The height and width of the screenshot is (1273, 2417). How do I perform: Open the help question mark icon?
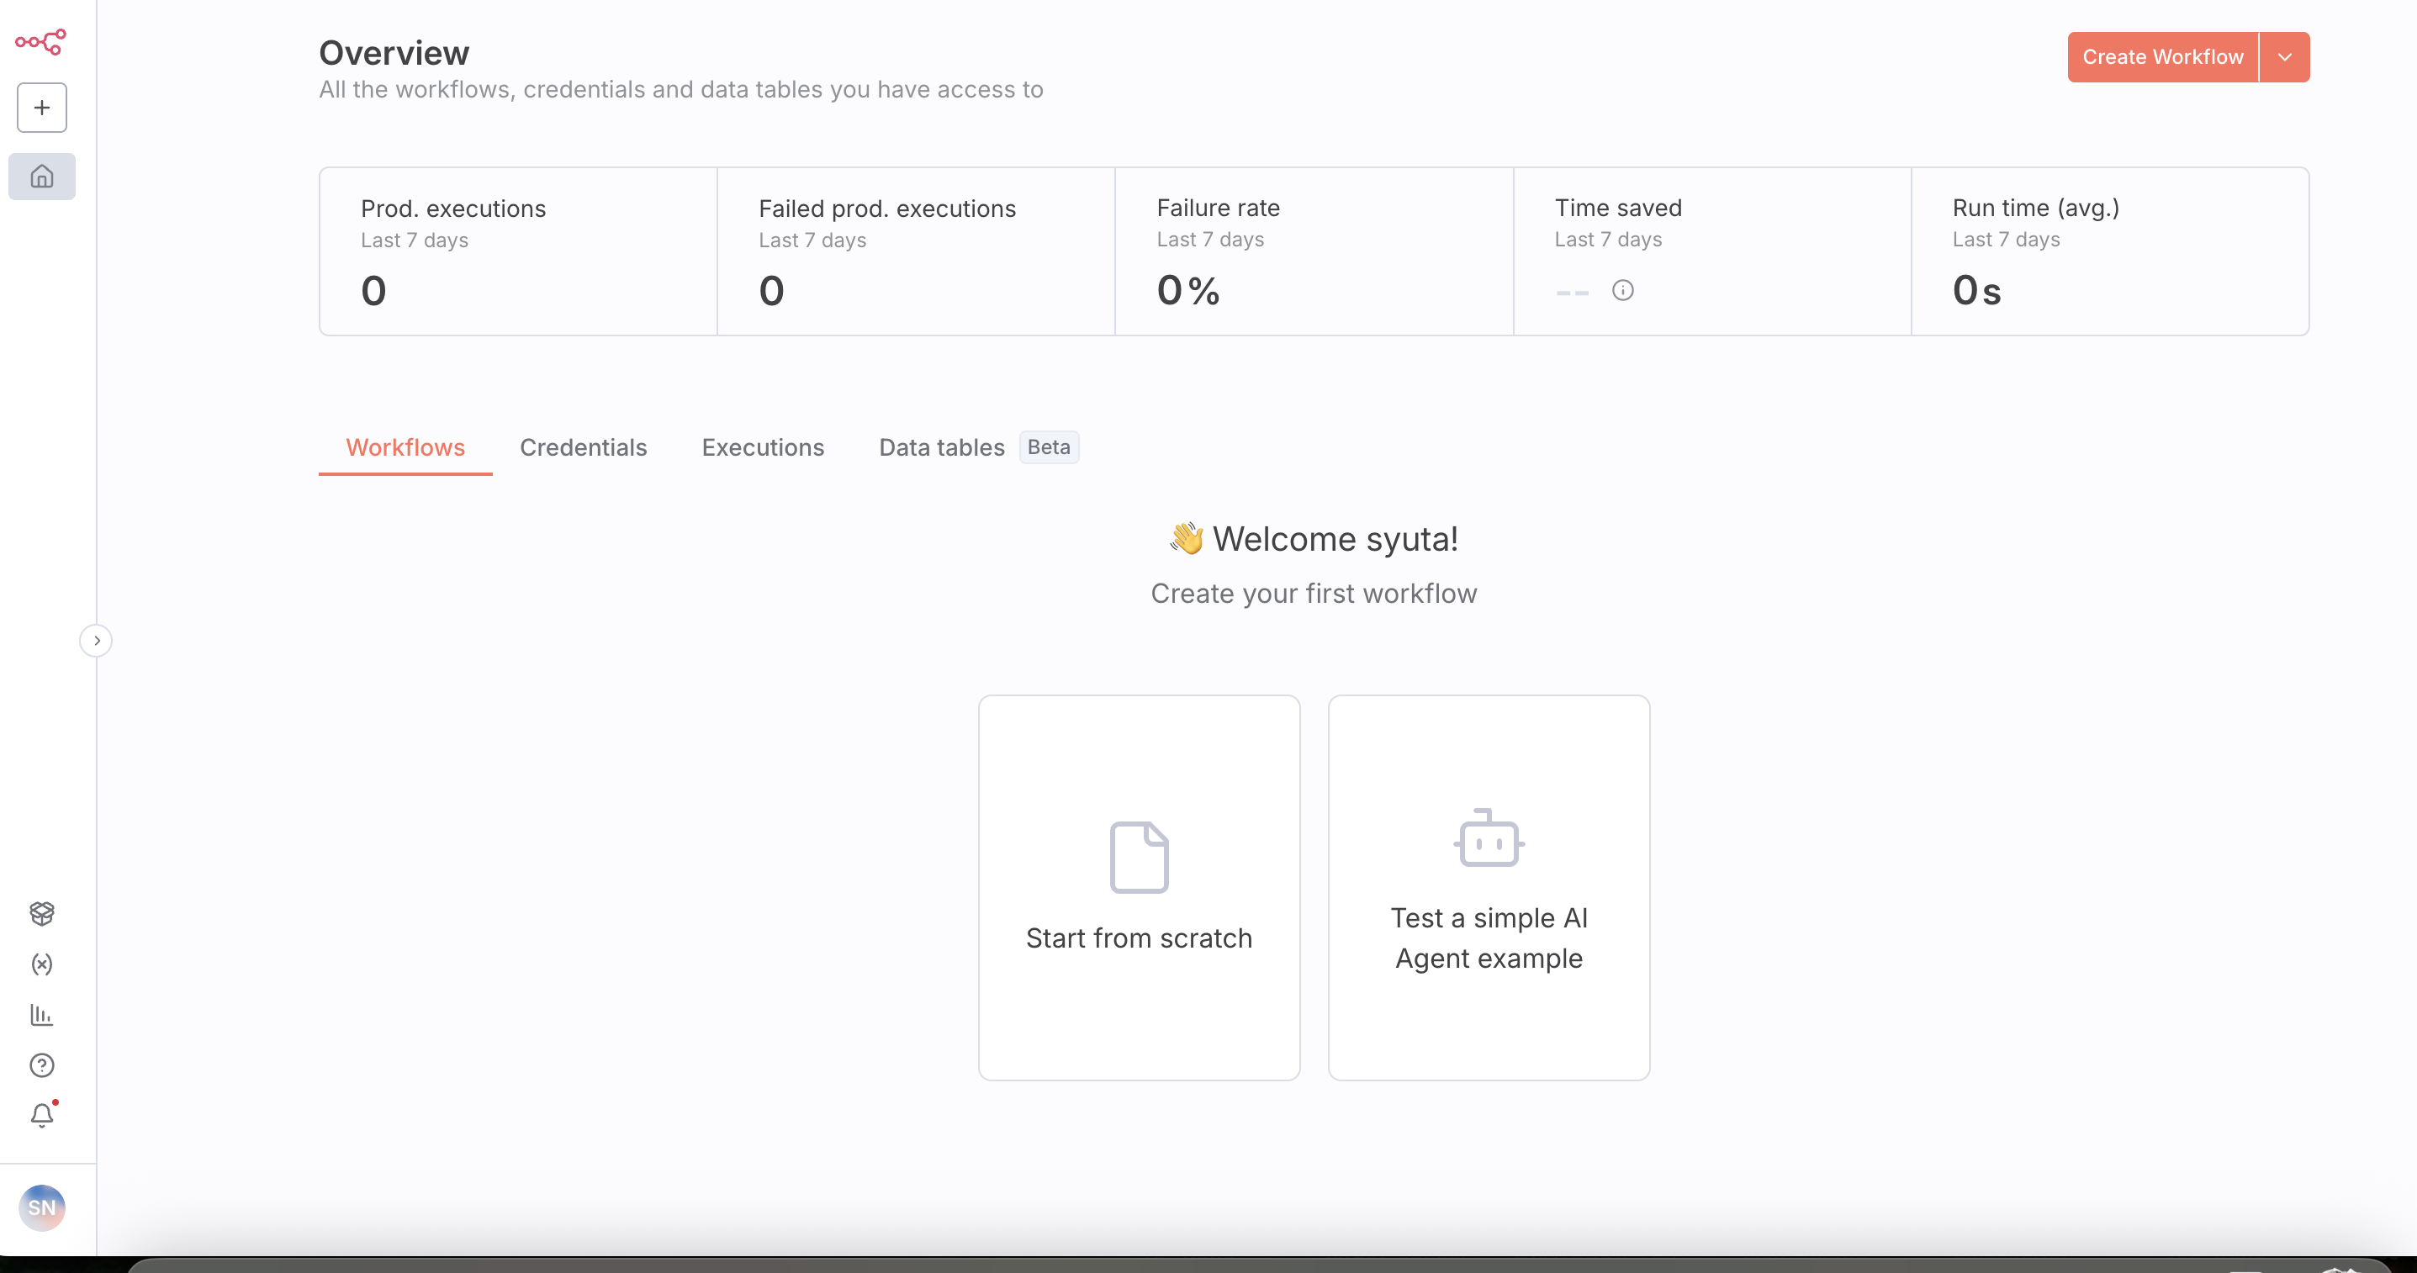[x=42, y=1065]
